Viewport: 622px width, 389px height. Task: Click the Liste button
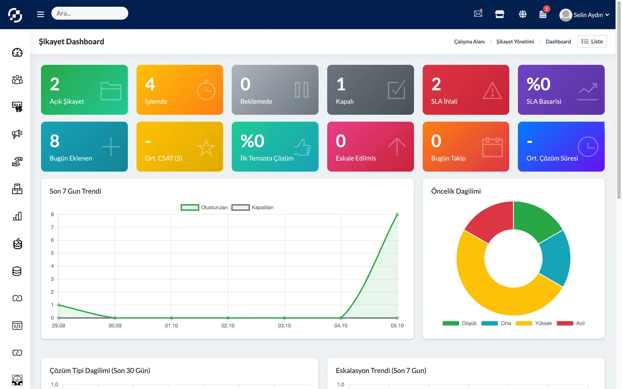pyautogui.click(x=592, y=42)
